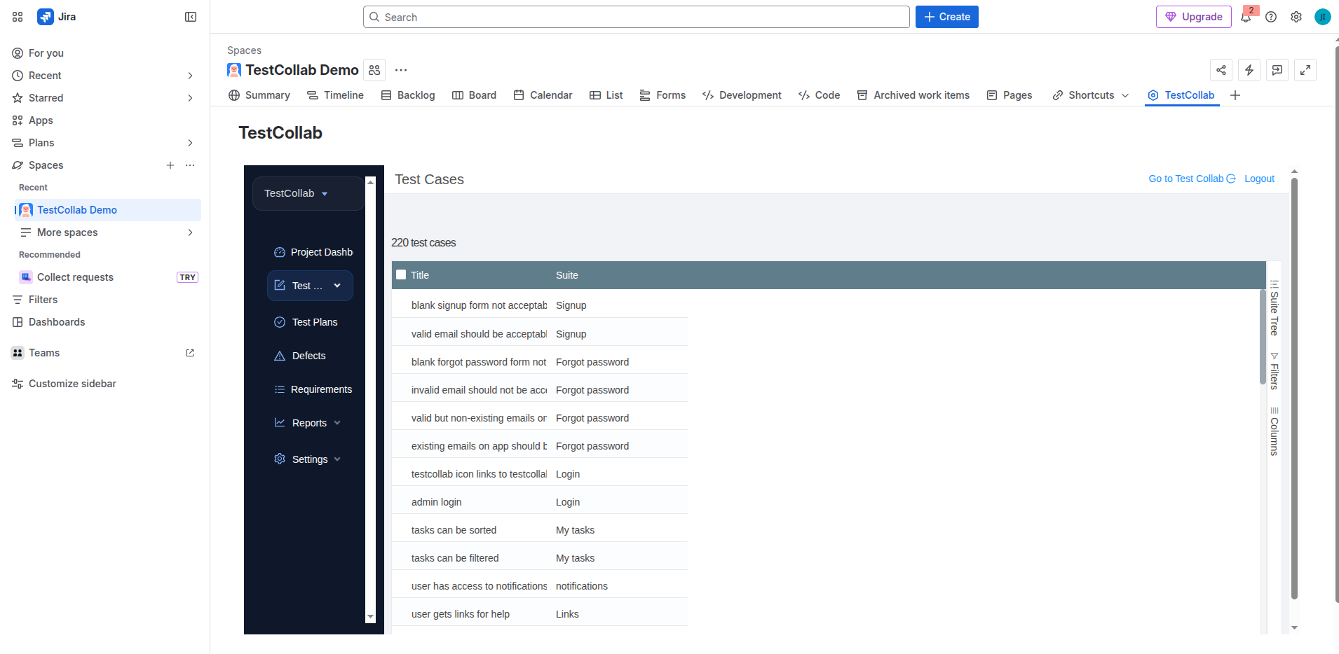Open Project Dashboard in TestCollab sidebar
The height and width of the screenshot is (654, 1339).
314,252
